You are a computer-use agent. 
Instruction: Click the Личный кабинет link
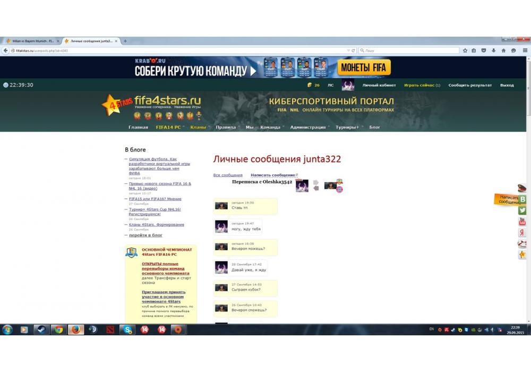[379, 85]
